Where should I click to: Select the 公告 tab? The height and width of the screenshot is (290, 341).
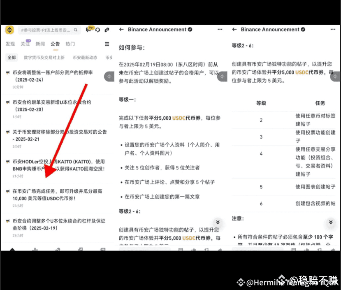(x=55, y=44)
